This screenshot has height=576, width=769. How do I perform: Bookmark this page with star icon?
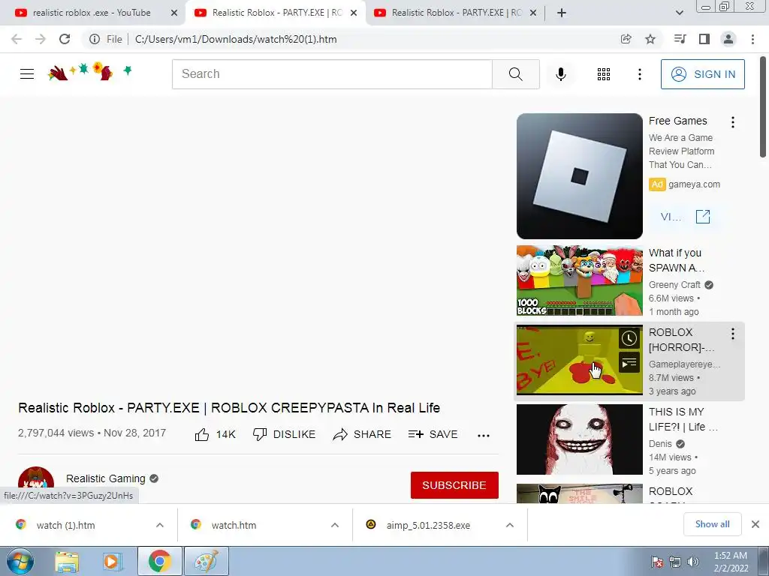650,39
